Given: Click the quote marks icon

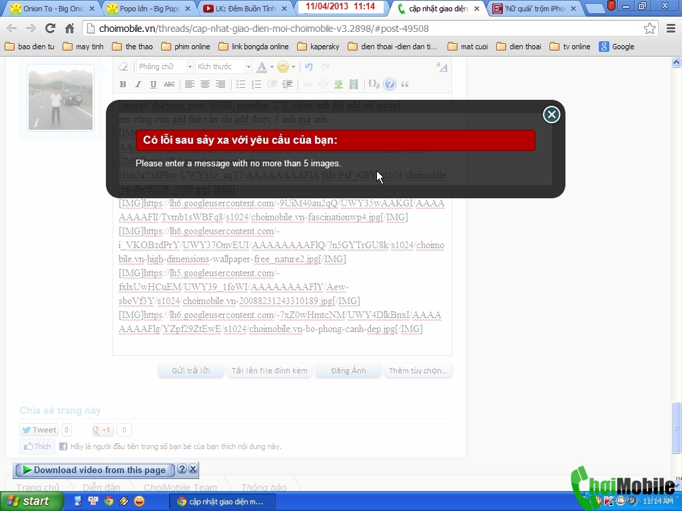Looking at the screenshot, I should (405, 85).
